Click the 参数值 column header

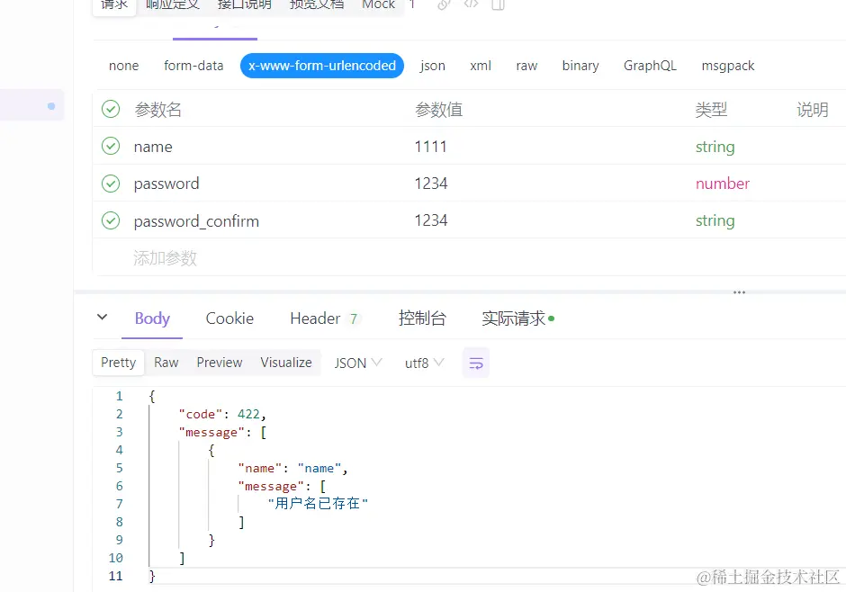(x=438, y=110)
